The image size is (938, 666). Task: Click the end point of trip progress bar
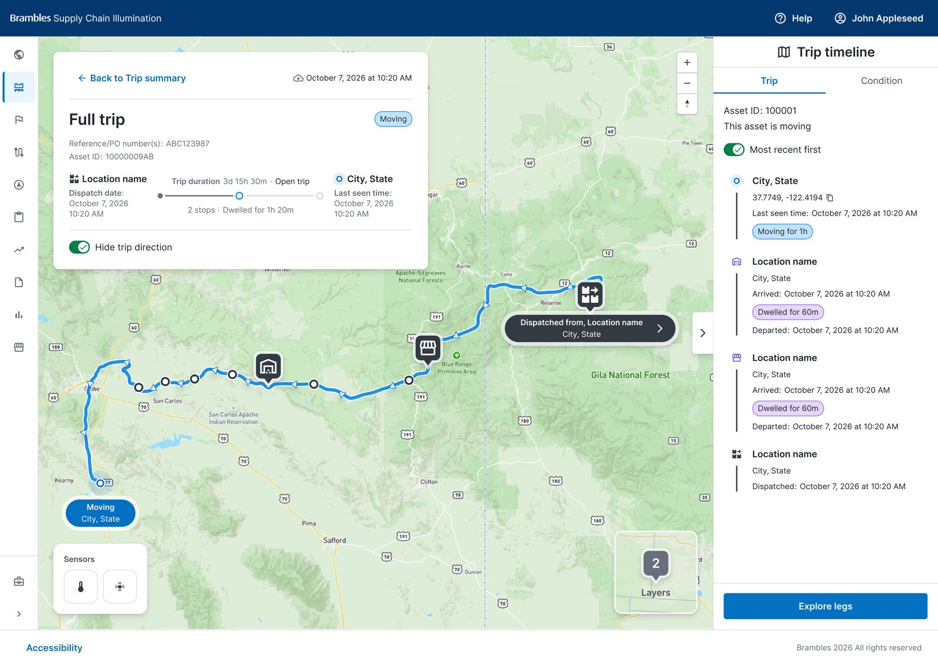coord(320,196)
